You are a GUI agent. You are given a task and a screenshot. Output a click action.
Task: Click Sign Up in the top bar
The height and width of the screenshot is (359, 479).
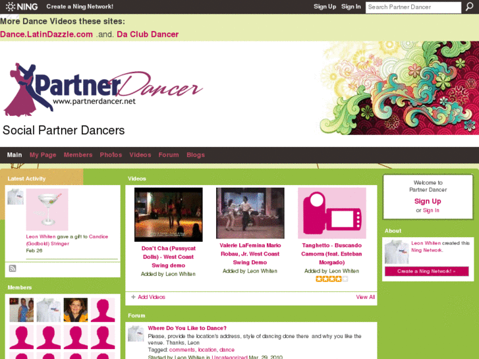(325, 7)
